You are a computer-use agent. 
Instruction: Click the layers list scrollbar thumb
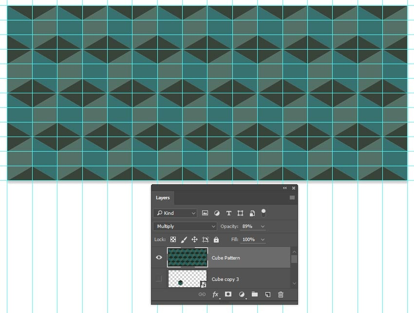(294, 259)
